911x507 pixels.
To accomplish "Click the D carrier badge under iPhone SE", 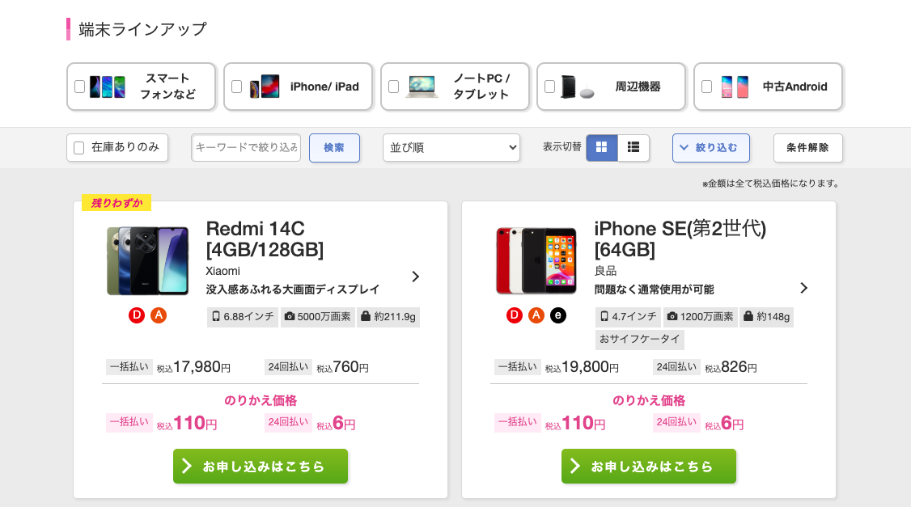I will click(x=515, y=315).
